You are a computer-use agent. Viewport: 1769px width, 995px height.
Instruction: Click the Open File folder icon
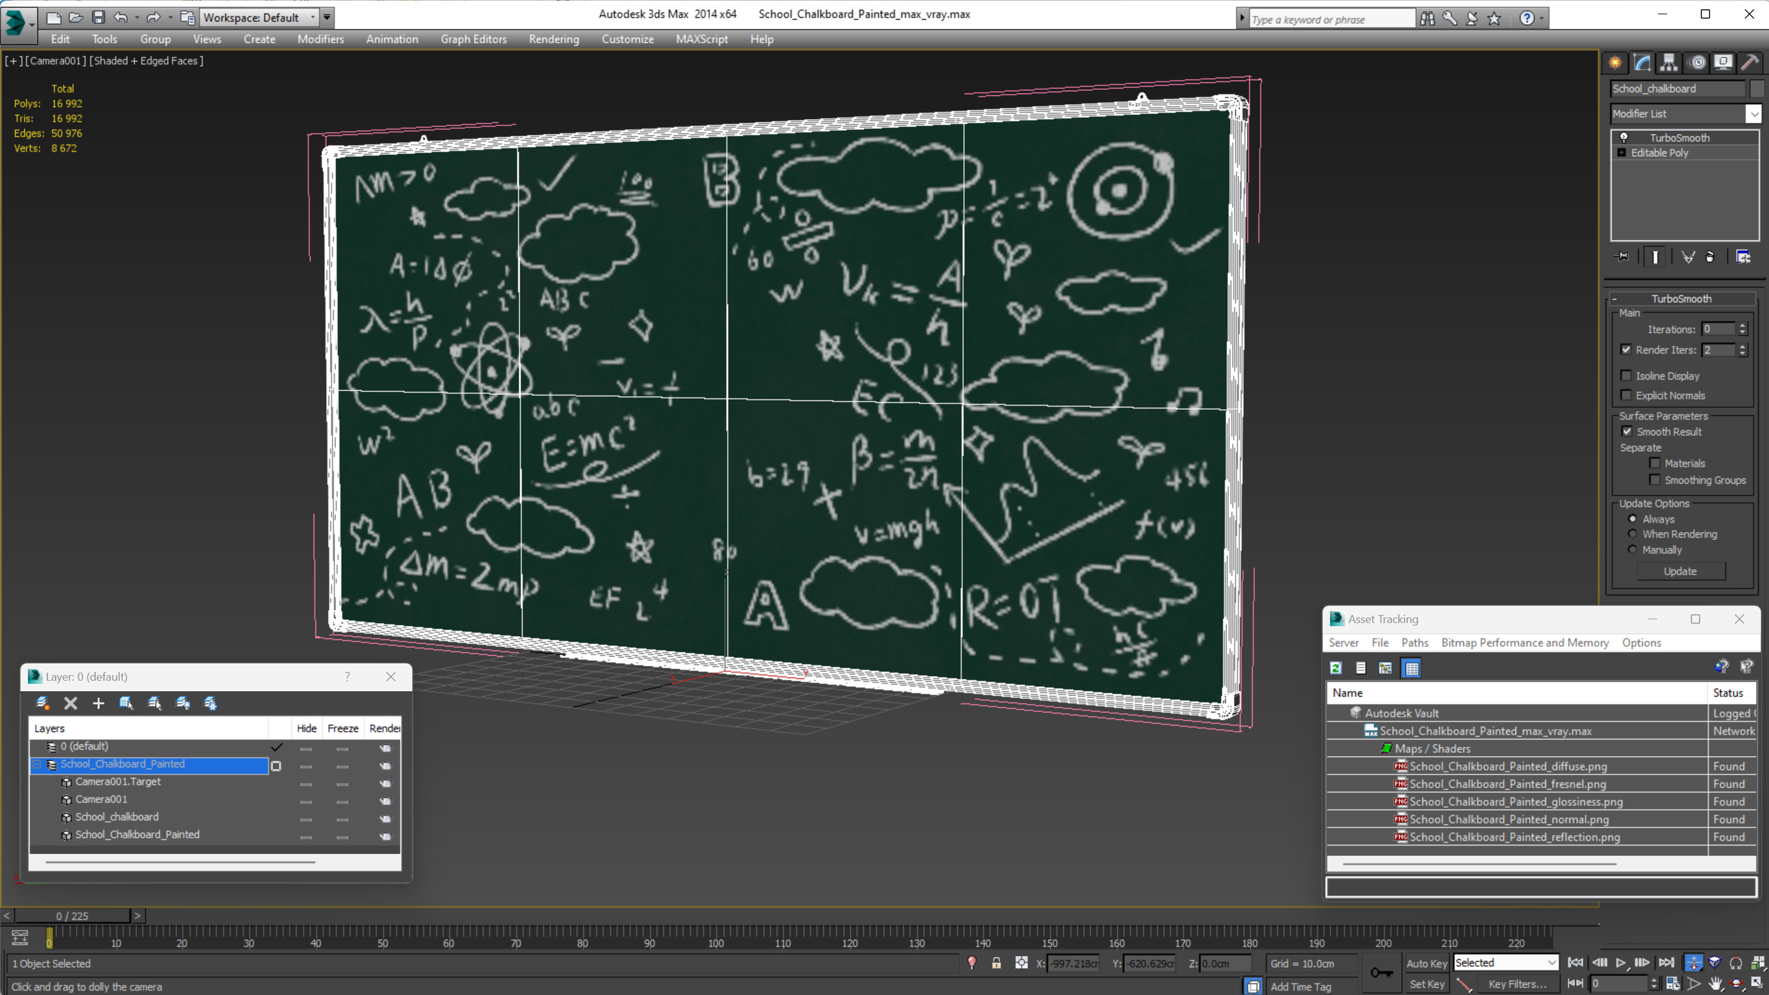tap(76, 17)
